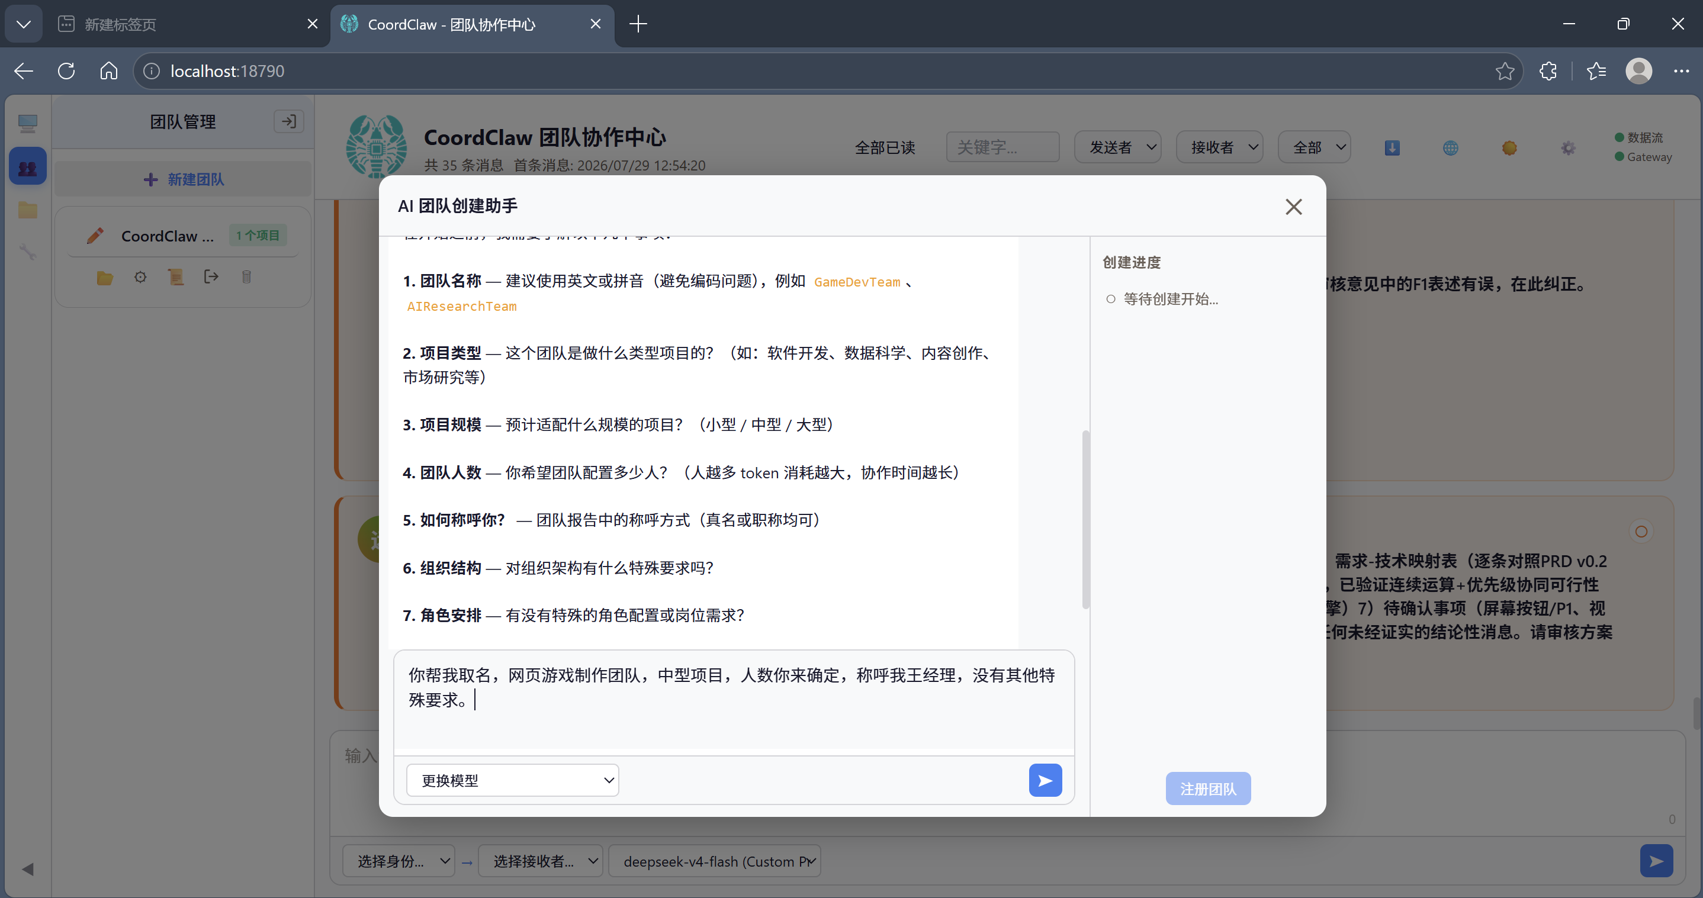The width and height of the screenshot is (1703, 898).
Task: Send the typed message in the AI assistant dialog
Action: coord(1045,780)
